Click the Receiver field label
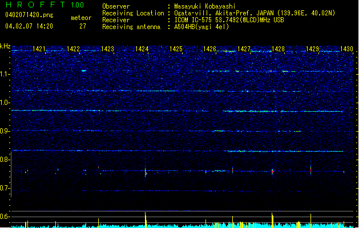The height and width of the screenshot is (228, 359). click(x=116, y=20)
